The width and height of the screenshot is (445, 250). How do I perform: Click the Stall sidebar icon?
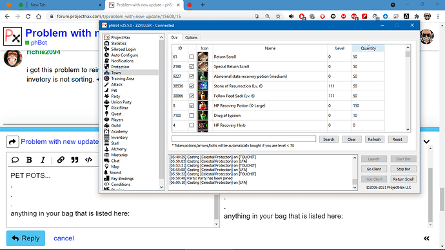coord(106,143)
